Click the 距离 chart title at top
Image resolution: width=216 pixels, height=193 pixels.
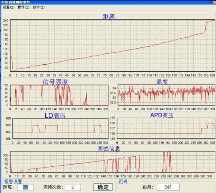tap(108, 17)
